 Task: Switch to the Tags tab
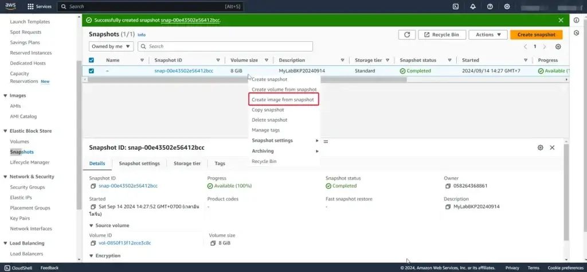[x=220, y=164]
